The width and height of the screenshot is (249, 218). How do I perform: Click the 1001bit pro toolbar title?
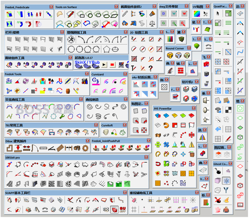(x=13, y=158)
